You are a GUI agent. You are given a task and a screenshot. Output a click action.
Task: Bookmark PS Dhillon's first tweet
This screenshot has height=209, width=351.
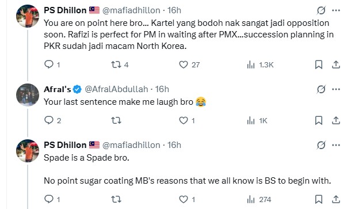[319, 64]
